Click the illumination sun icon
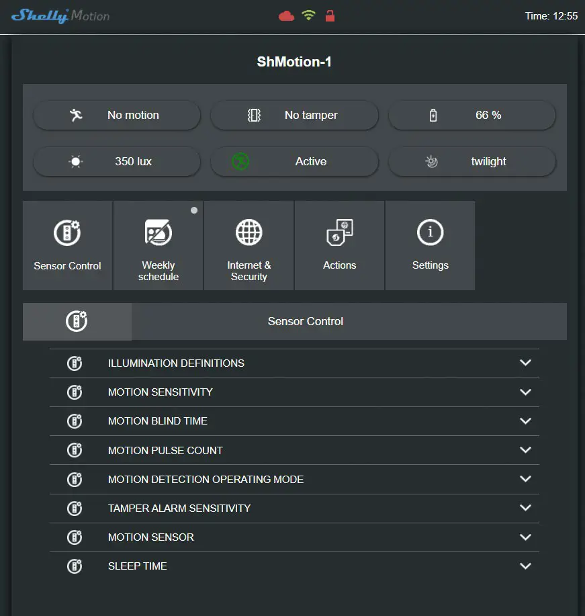585x616 pixels. click(x=76, y=161)
